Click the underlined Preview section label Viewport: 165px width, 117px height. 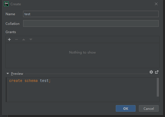click(x=17, y=74)
